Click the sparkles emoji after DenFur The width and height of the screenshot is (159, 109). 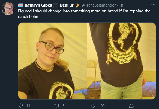point(77,5)
